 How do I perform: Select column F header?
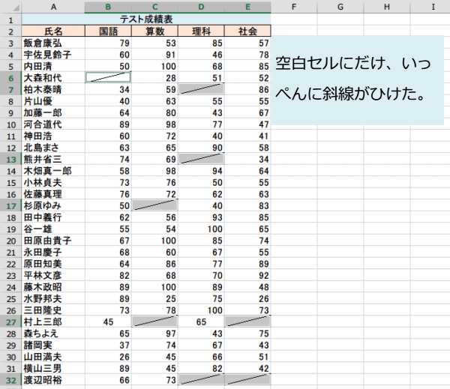pyautogui.click(x=294, y=7)
